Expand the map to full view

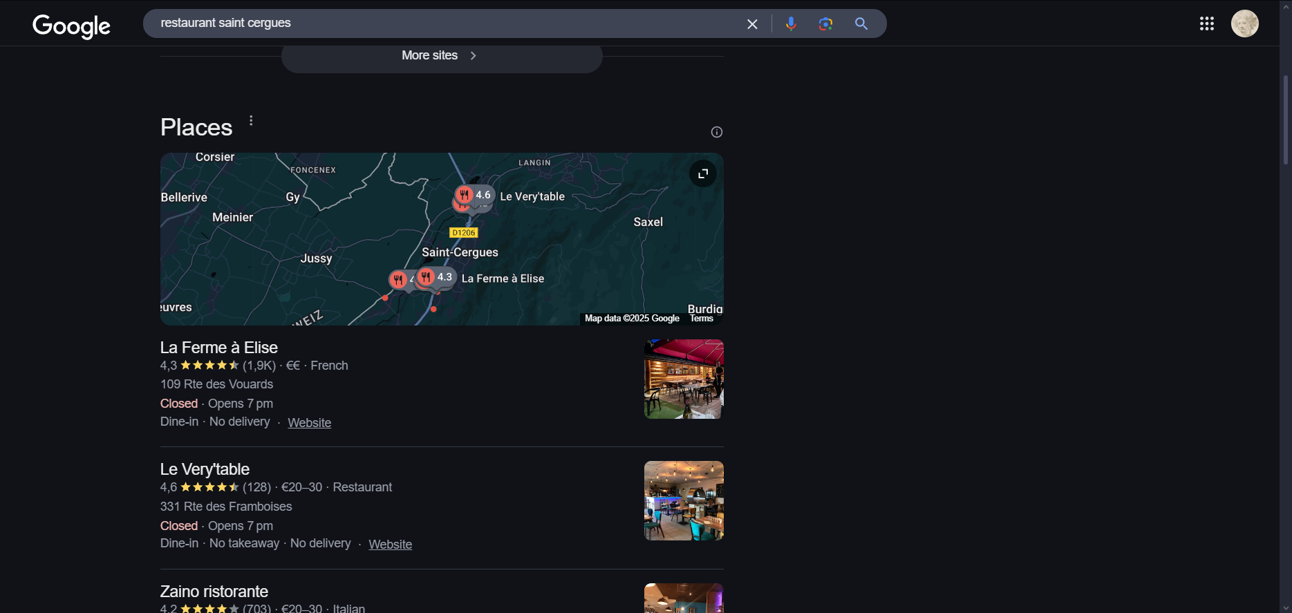[703, 173]
